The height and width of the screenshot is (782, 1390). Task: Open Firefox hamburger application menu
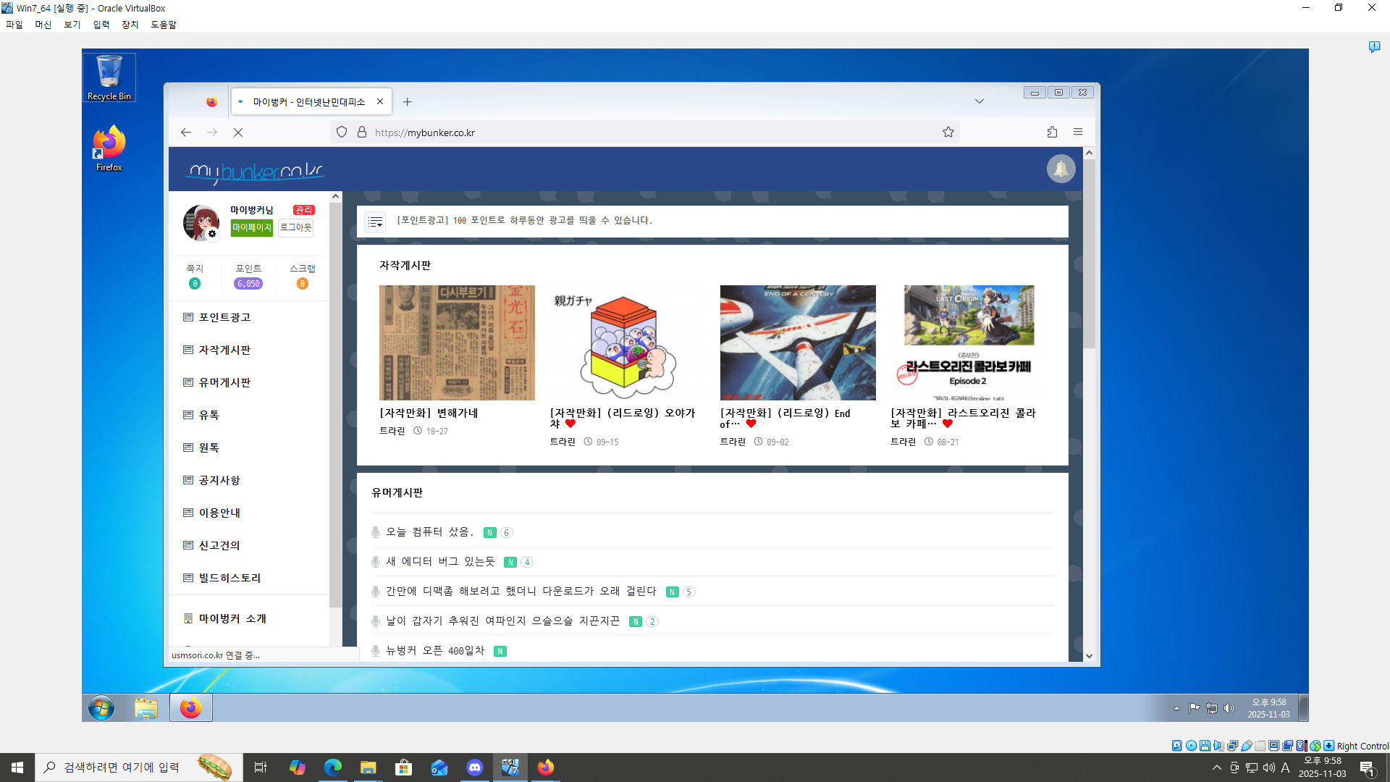pos(1077,132)
